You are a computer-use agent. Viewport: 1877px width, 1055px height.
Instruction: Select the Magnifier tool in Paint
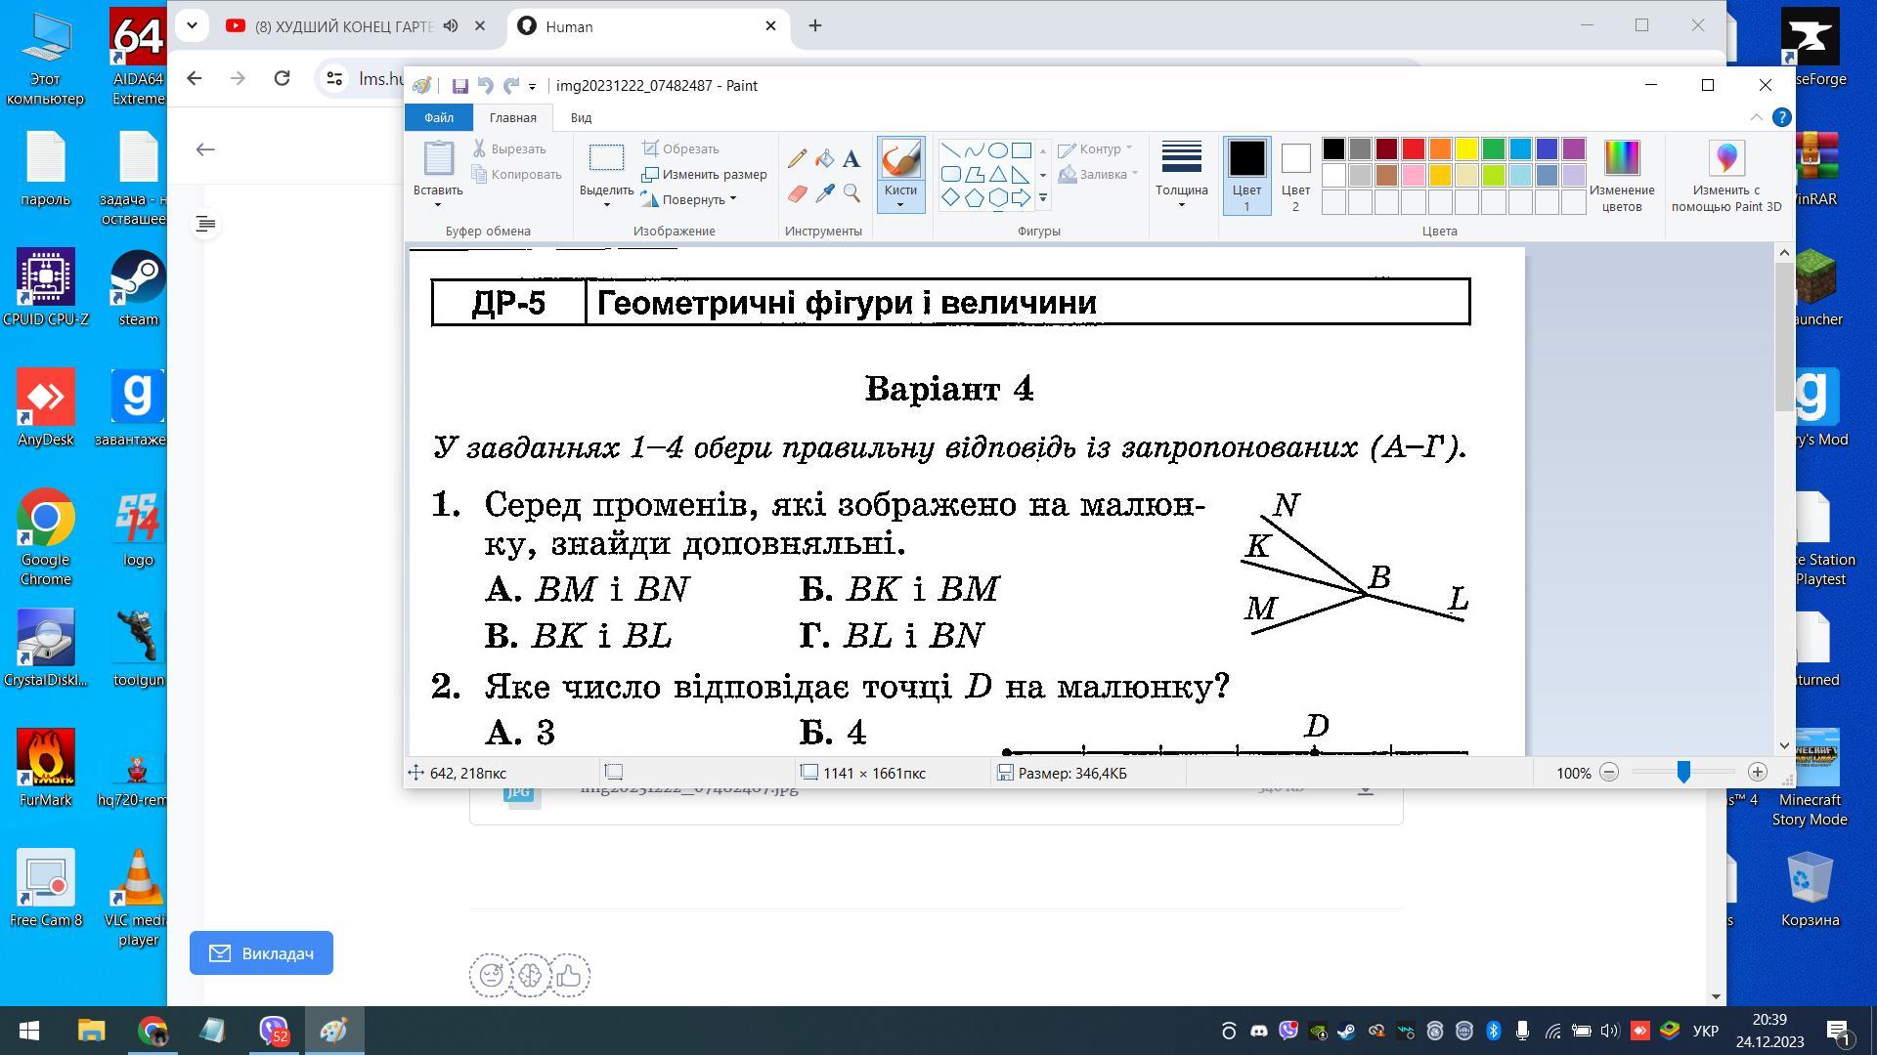851,193
